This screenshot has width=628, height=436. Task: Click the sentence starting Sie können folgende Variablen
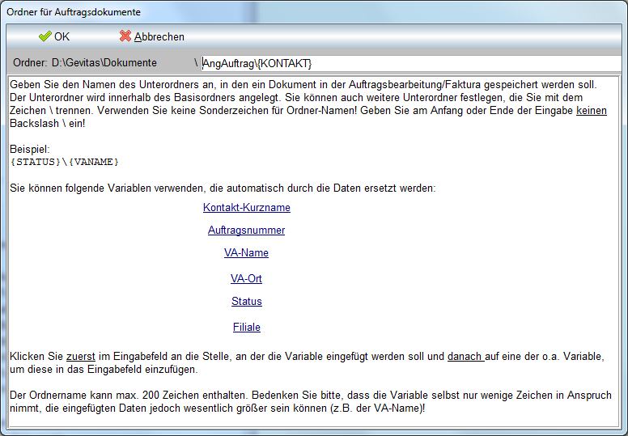(223, 188)
